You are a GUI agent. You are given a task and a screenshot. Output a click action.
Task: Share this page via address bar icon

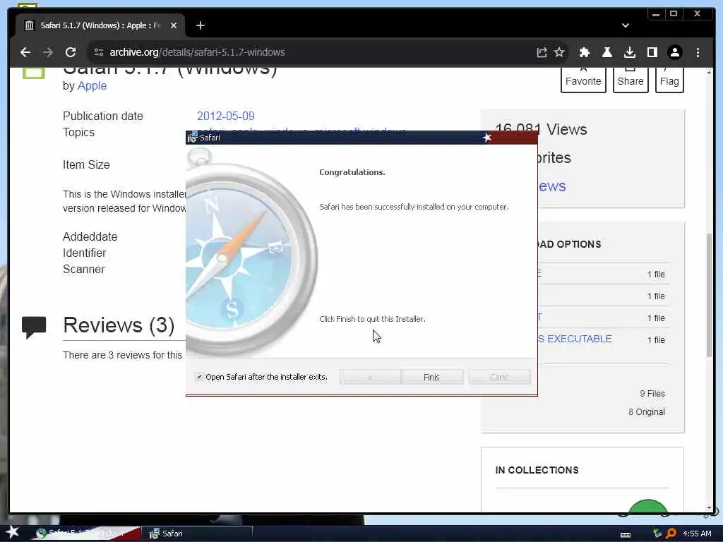[542, 52]
